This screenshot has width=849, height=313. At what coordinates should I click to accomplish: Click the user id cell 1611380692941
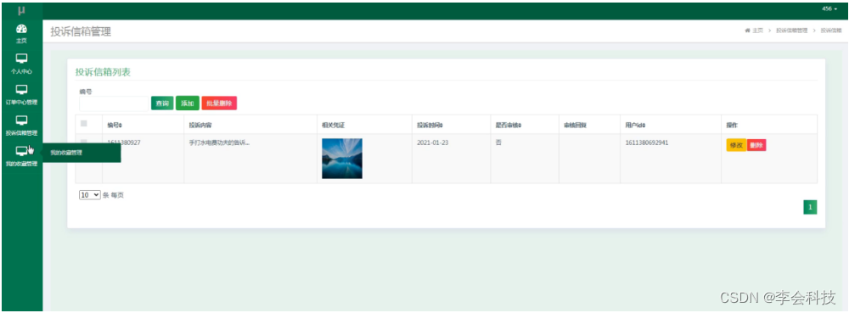(x=646, y=143)
